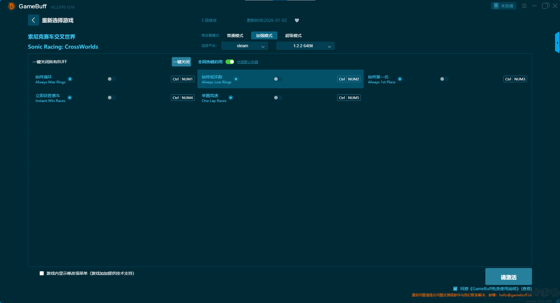Expand the blue side panel handle
The image size is (560, 303).
[x=557, y=43]
